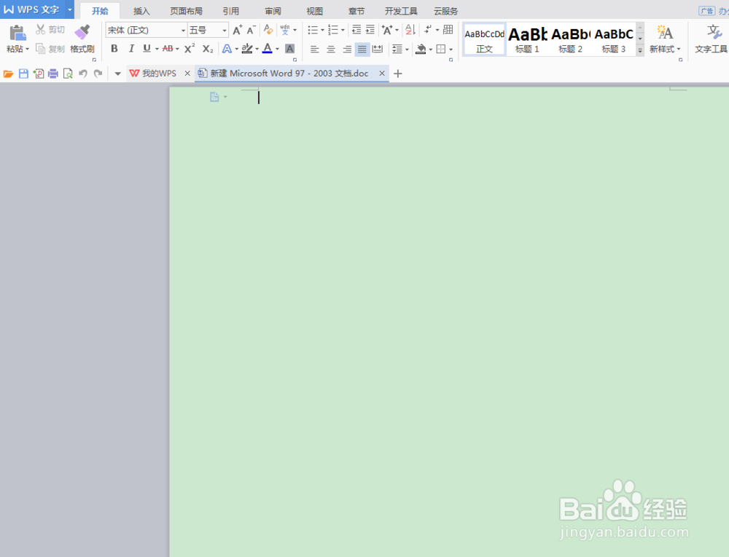
Task: Click the 文字工具 button
Action: point(712,39)
